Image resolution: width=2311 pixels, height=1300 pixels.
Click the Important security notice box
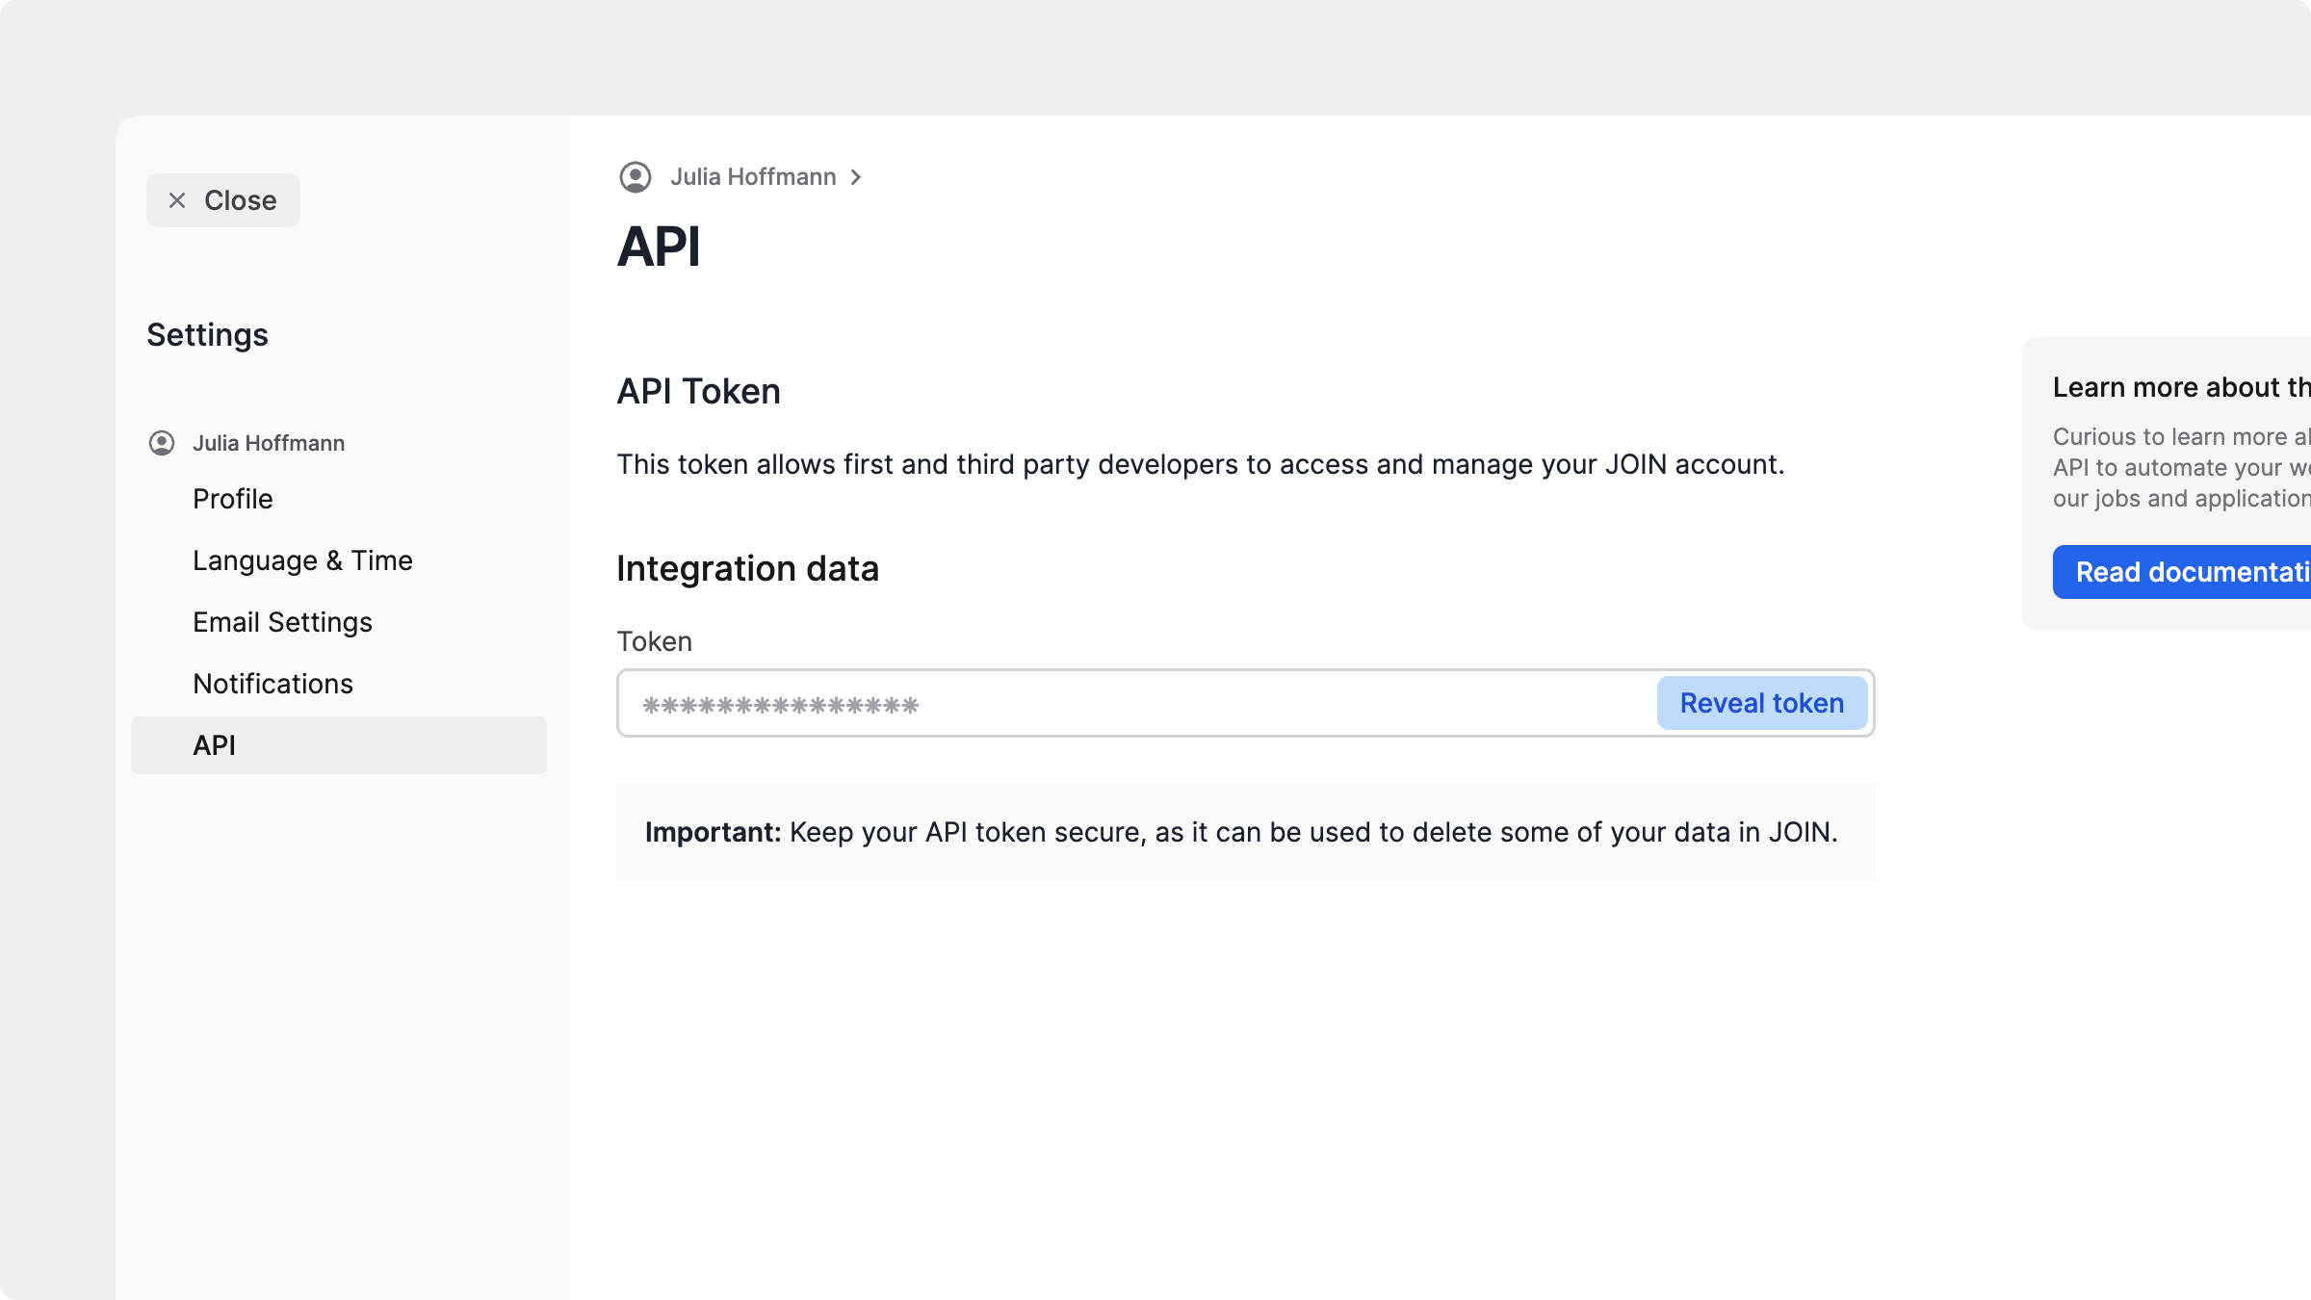(x=1245, y=832)
